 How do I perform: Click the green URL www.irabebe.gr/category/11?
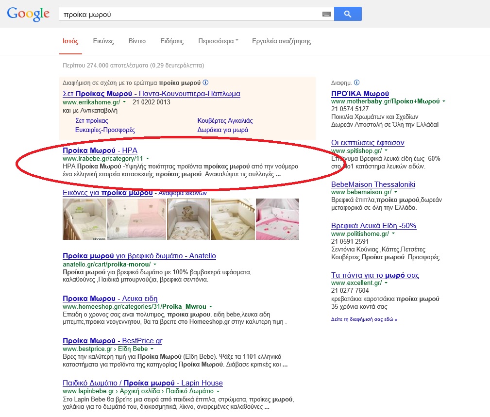103,159
